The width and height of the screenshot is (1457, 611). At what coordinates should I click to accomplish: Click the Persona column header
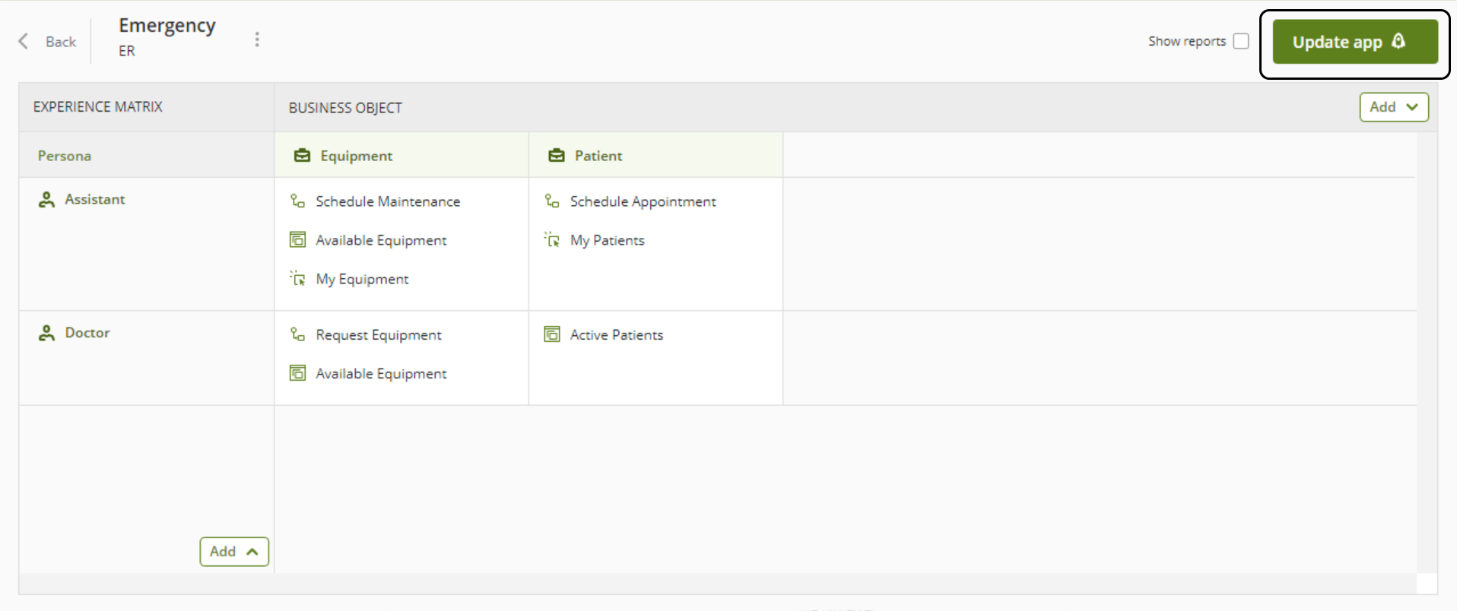coord(65,156)
